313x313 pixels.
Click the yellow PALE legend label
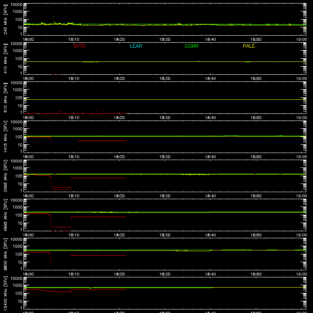point(249,46)
